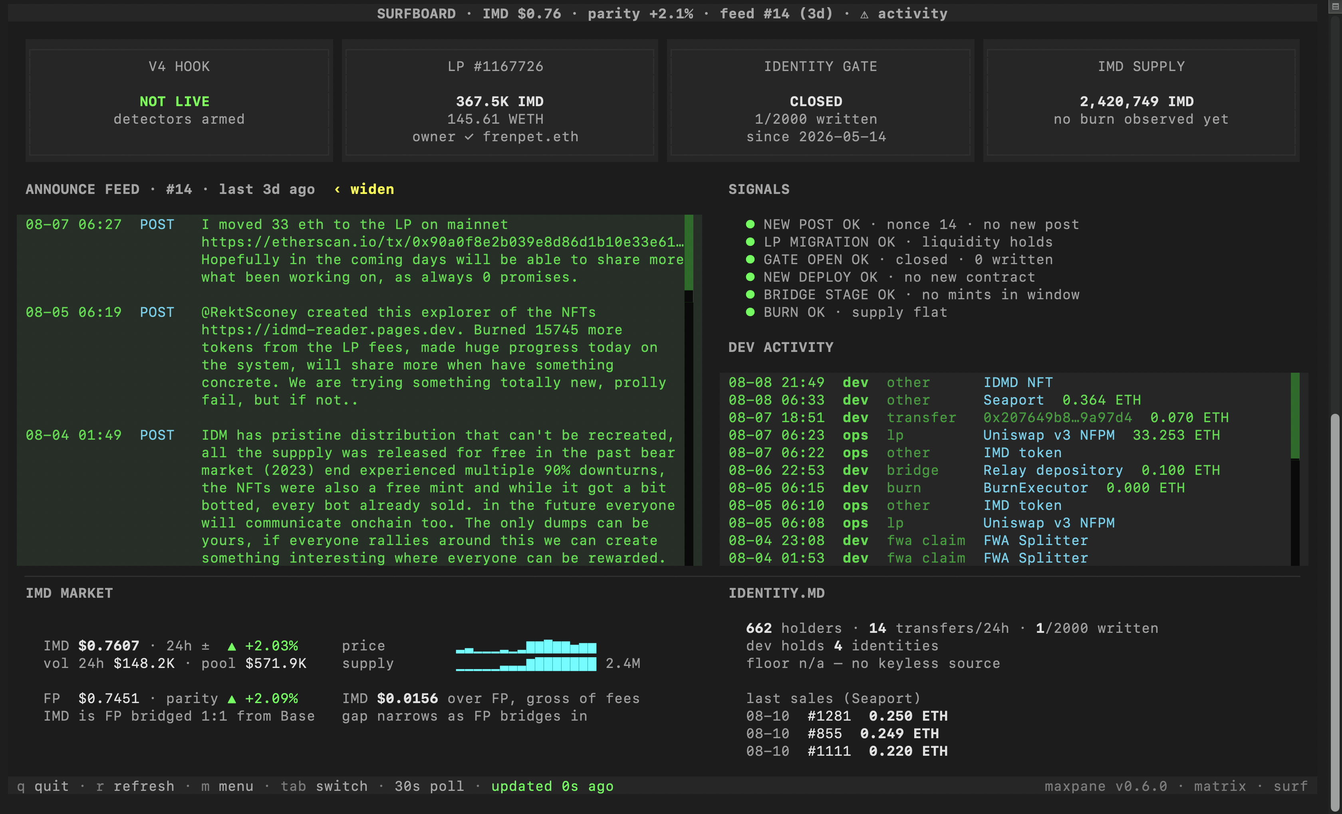Click FWA Splitter in 08-04 01:53 row
Image resolution: width=1342 pixels, height=814 pixels.
[1036, 558]
